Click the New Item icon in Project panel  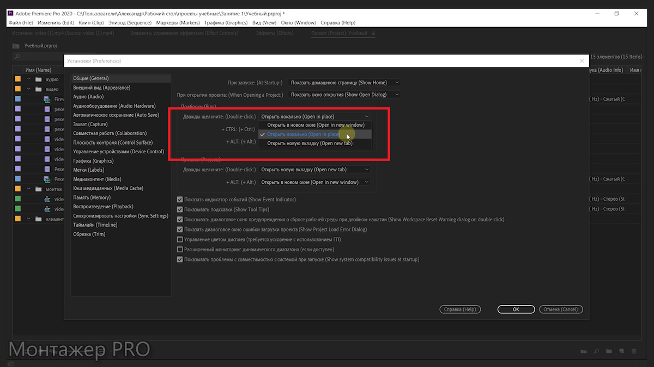point(621,351)
